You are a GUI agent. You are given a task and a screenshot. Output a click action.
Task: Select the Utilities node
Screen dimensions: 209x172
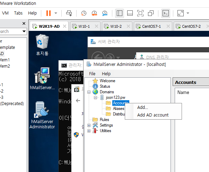(105, 131)
